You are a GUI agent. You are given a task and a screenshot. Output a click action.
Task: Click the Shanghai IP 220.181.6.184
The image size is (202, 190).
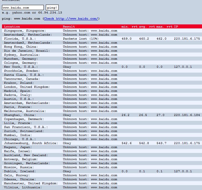coord(187,115)
